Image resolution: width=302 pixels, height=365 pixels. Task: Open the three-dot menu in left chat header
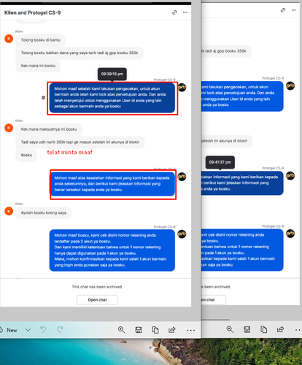185,12
